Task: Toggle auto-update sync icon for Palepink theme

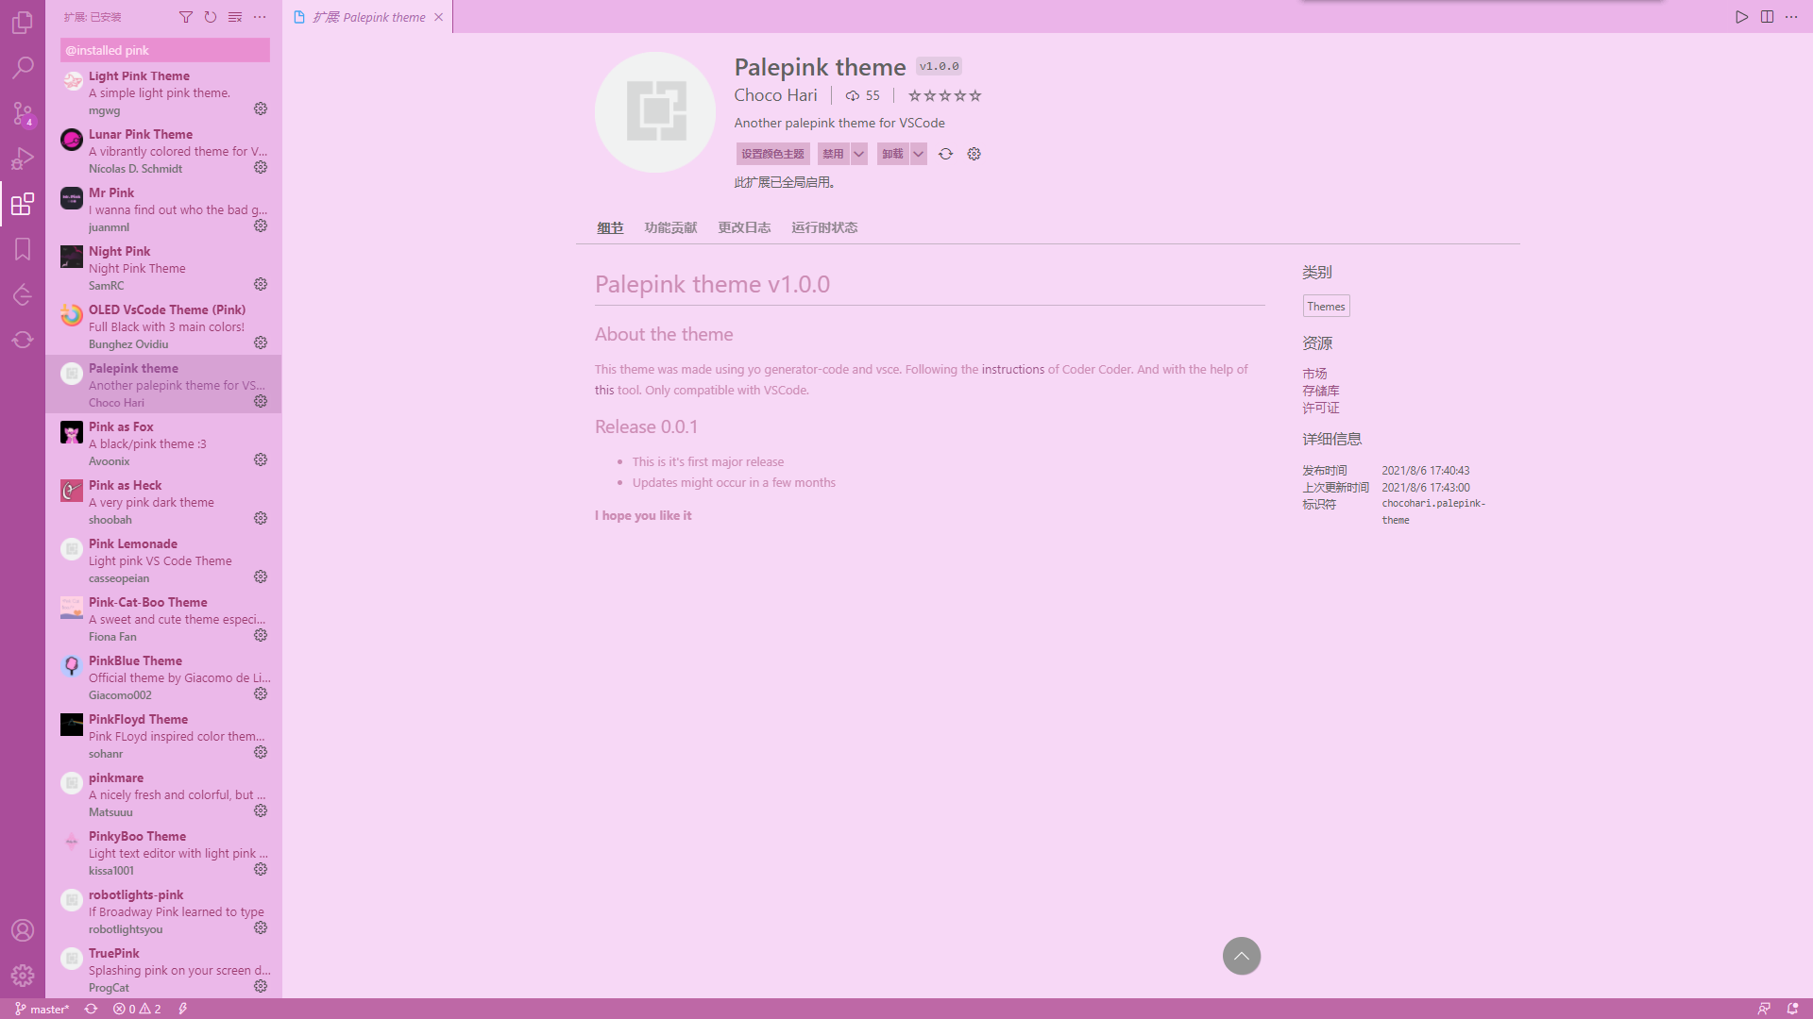Action: point(945,154)
